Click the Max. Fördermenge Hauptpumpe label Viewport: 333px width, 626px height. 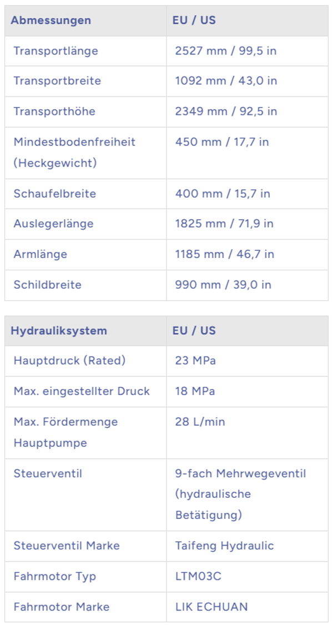click(x=65, y=432)
